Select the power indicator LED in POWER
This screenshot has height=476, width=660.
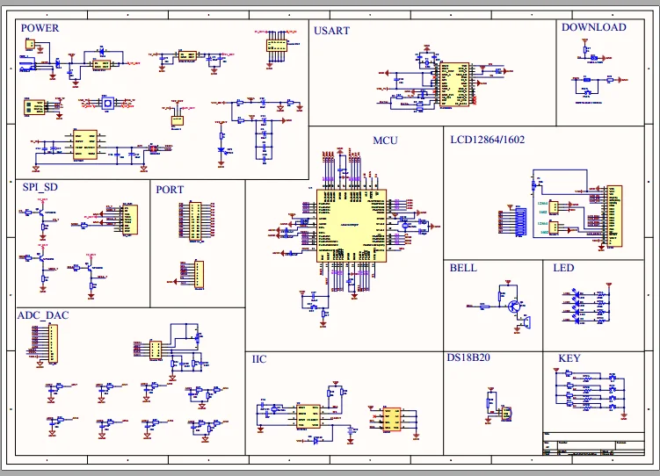[x=221, y=150]
